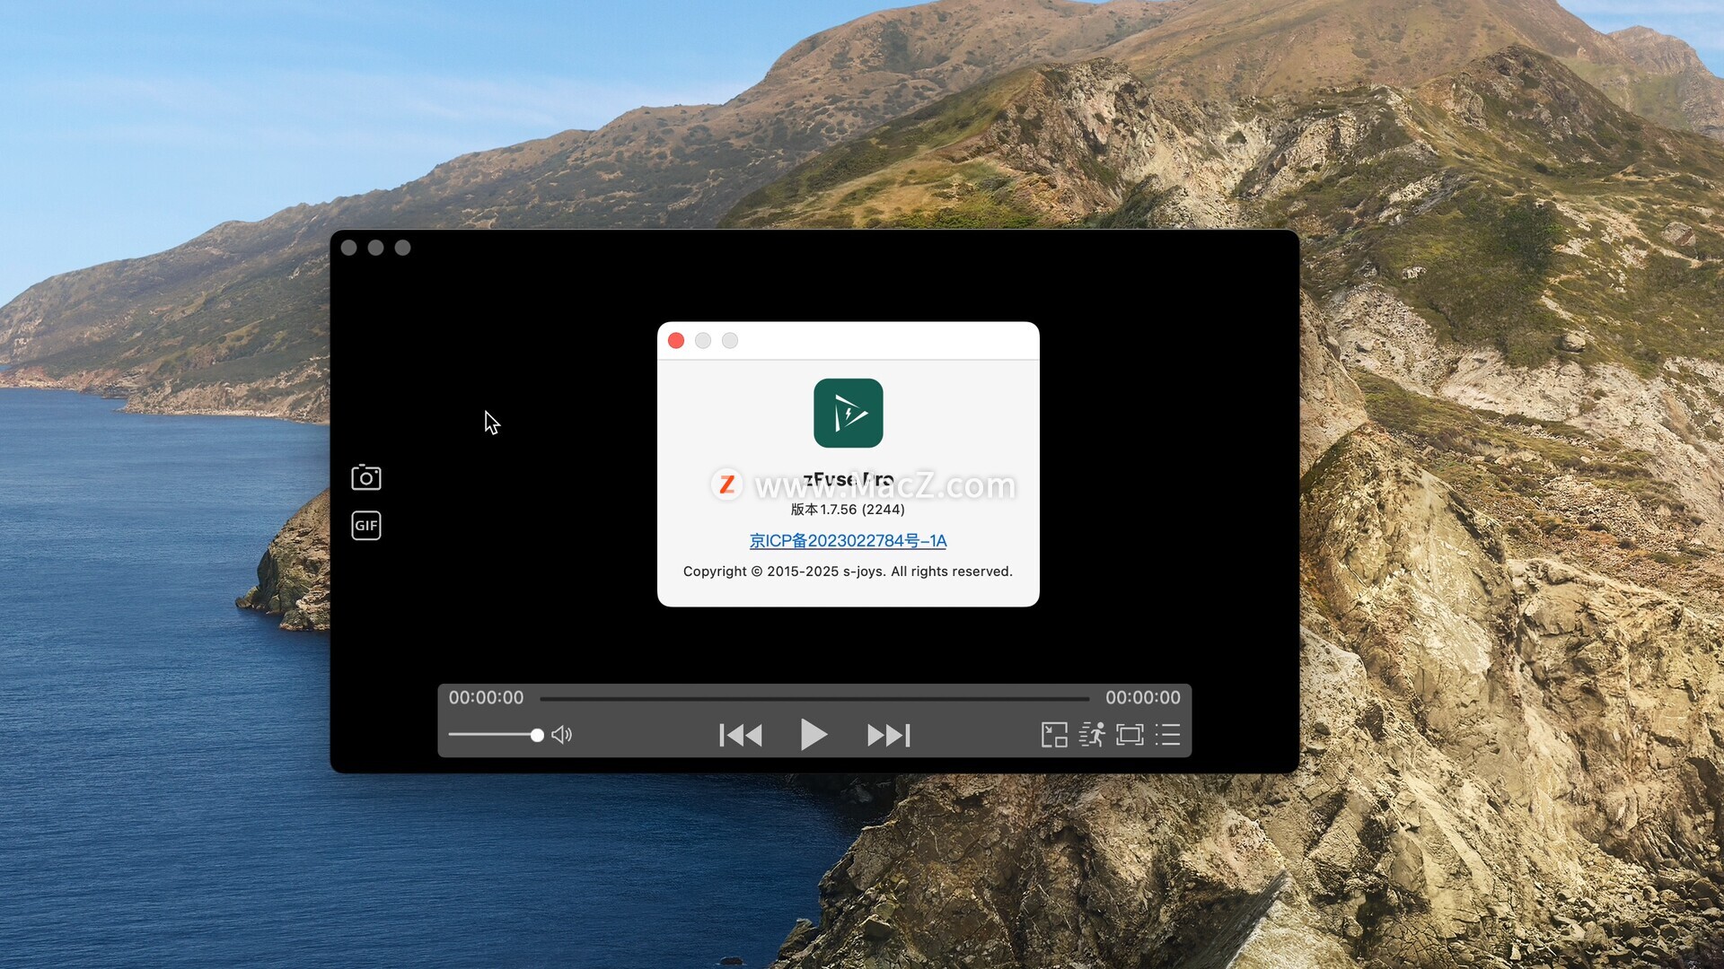
Task: Skip to the next track
Action: 888,736
